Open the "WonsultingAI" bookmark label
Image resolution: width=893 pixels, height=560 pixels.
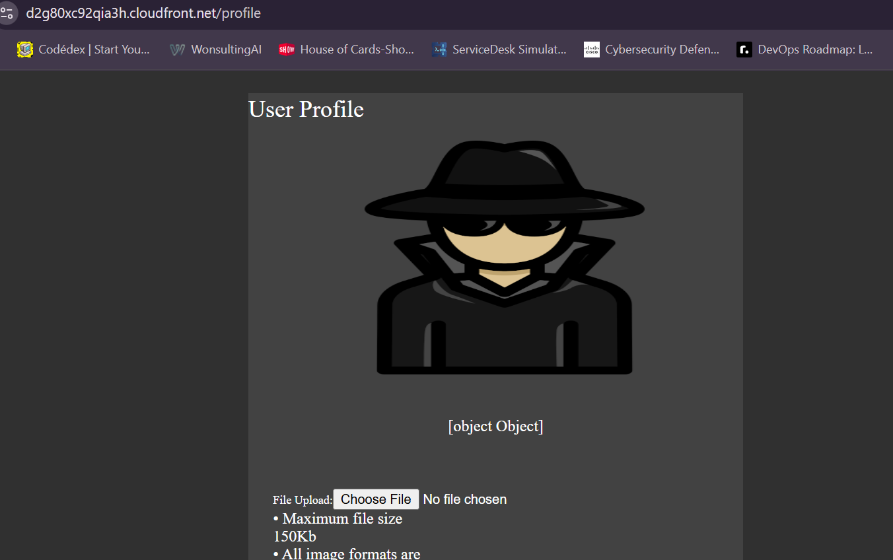[227, 50]
